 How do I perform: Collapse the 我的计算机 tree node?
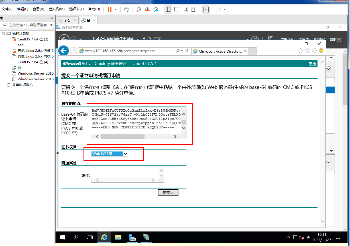3,34
